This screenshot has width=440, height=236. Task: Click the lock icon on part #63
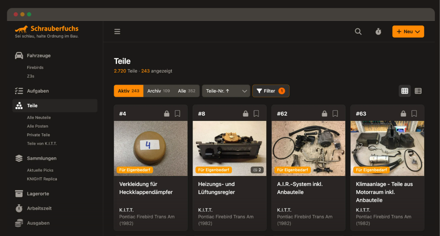403,113
